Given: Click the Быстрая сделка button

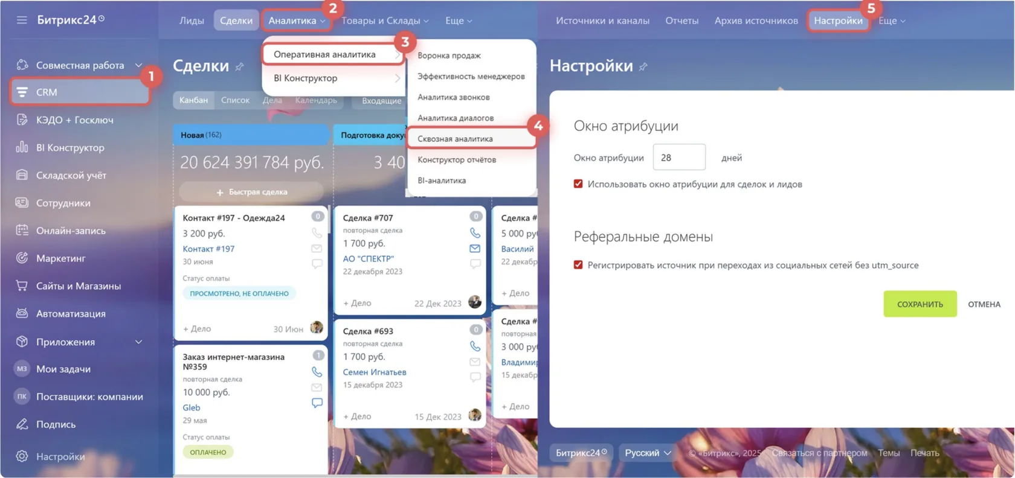Looking at the screenshot, I should 251,192.
